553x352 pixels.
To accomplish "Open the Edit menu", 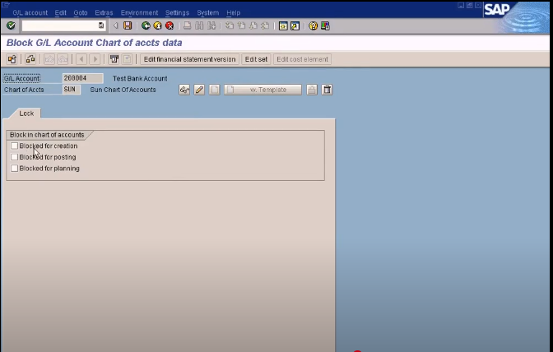I will point(60,12).
